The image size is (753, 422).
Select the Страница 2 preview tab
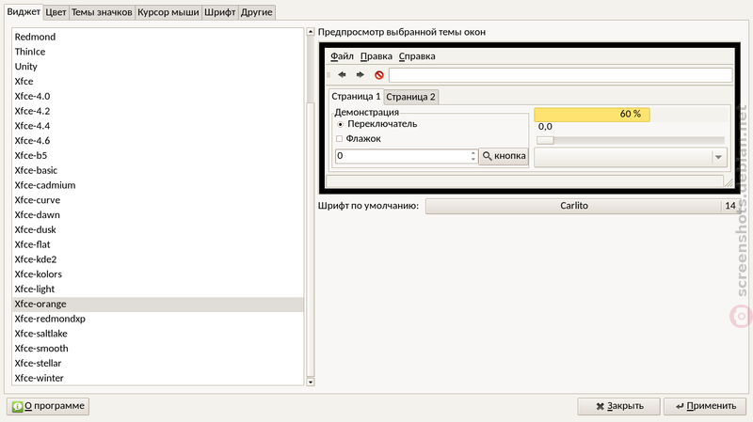coord(410,97)
